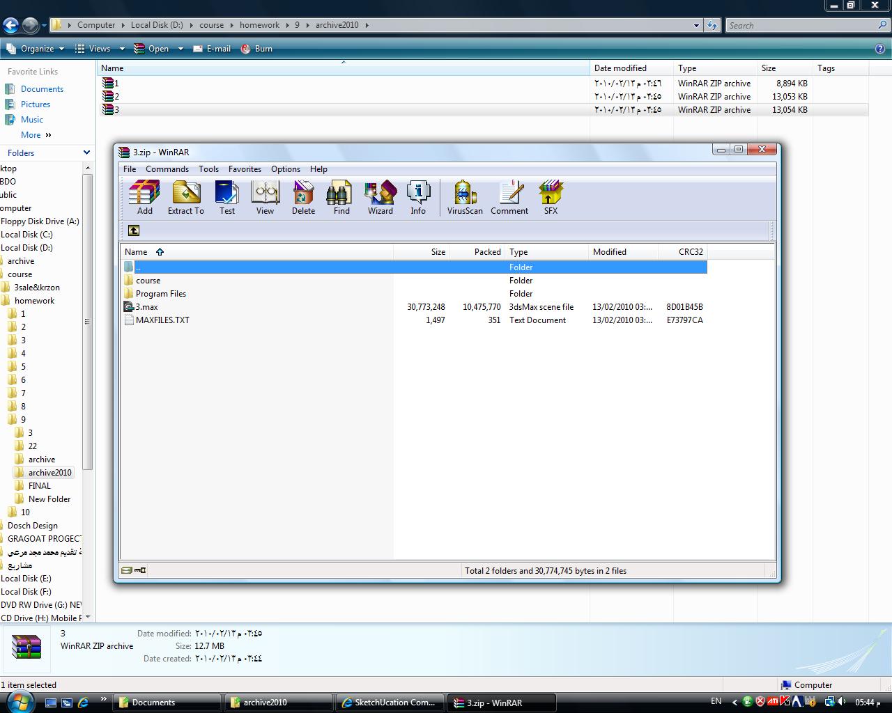Screen dimensions: 892x713
Task: Open the Views dropdown arrow
Action: coord(122,49)
